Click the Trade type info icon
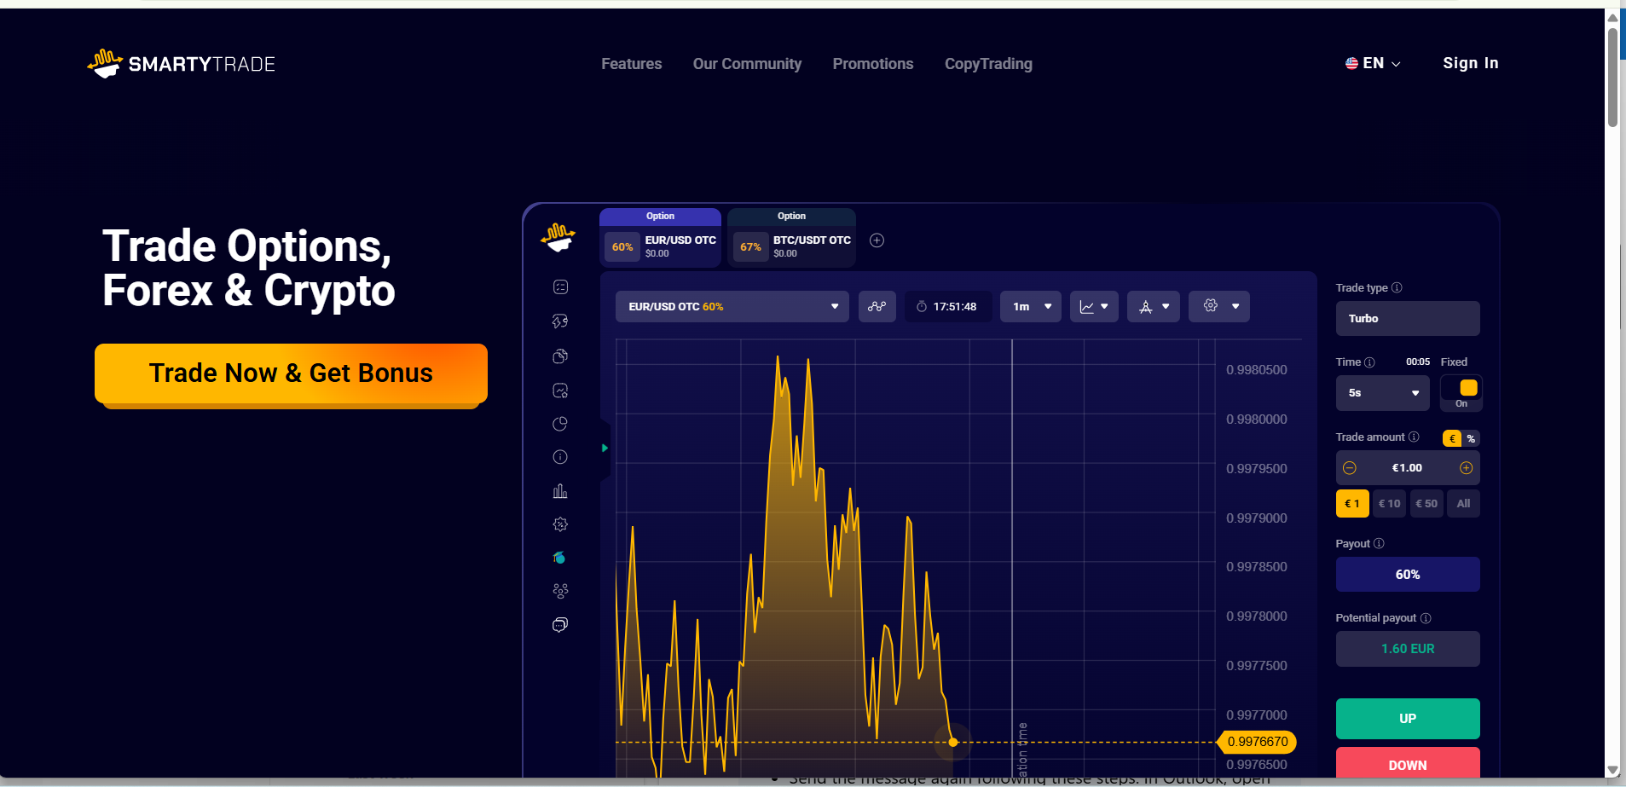The height and width of the screenshot is (787, 1626). tap(1397, 287)
